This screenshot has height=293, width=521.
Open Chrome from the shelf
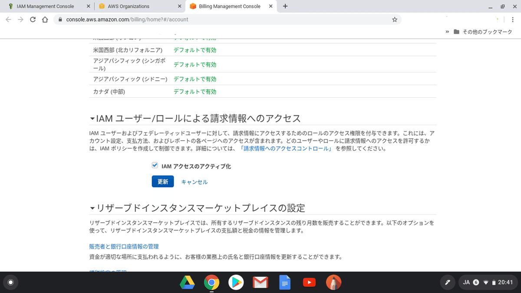[x=211, y=283]
